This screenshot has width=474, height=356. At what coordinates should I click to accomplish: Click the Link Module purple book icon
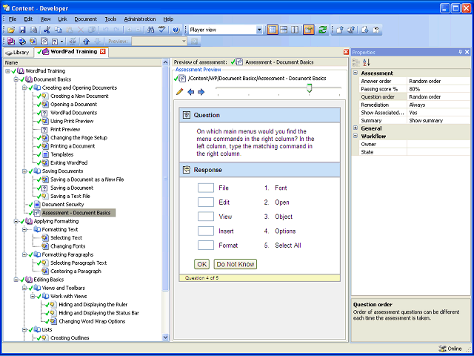point(11,41)
